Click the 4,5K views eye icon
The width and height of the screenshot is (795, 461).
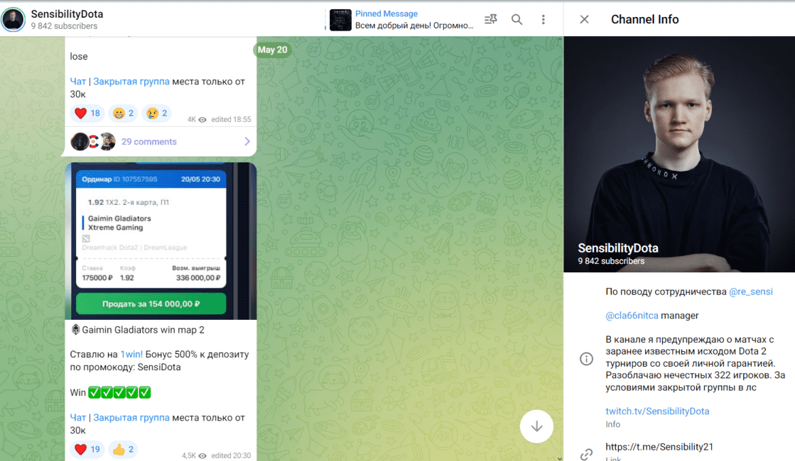pos(202,456)
